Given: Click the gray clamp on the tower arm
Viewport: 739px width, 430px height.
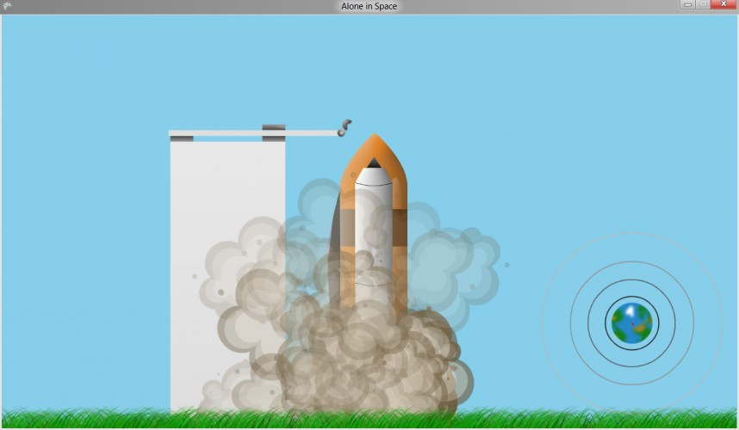Looking at the screenshot, I should pos(273,132).
